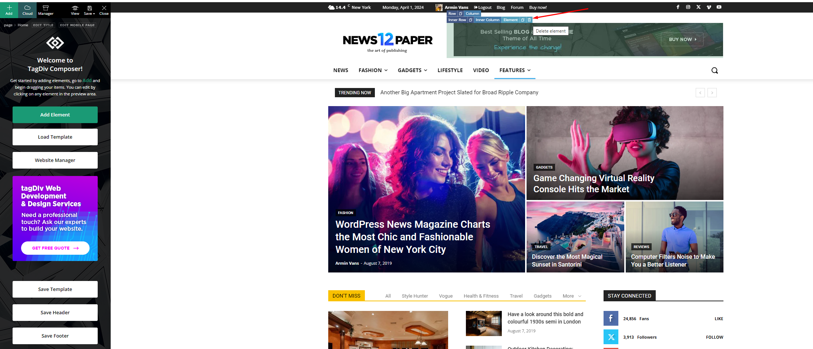This screenshot has height=349, width=813.
Task: Close the composer with the X icon
Action: click(x=104, y=8)
